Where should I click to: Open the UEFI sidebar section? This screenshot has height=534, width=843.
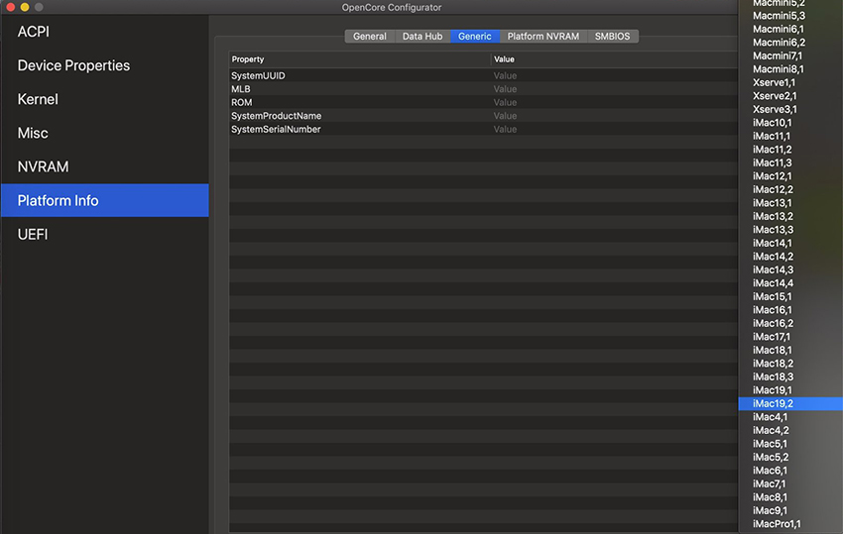click(105, 234)
